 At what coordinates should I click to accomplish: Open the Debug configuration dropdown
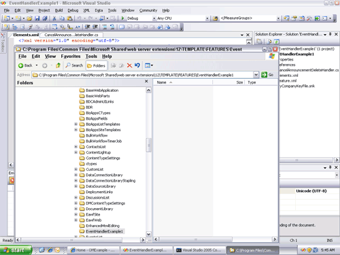coord(154,18)
